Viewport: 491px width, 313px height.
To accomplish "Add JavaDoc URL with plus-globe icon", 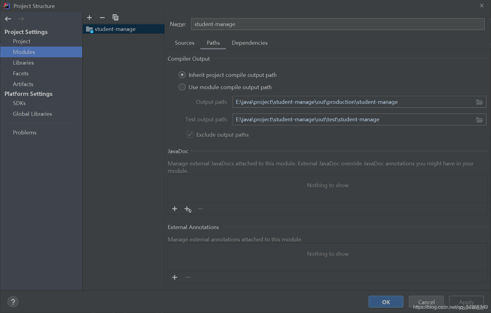I will coord(188,209).
